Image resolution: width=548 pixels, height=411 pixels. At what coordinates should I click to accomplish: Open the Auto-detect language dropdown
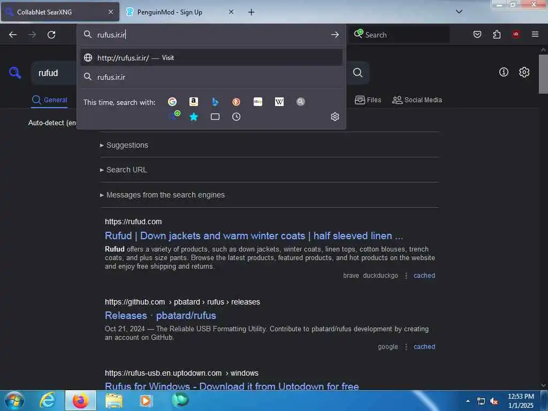(52, 123)
